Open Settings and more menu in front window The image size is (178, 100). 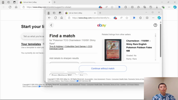click(x=153, y=18)
